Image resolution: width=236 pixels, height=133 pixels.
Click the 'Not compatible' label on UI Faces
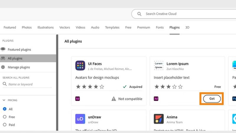(130, 99)
